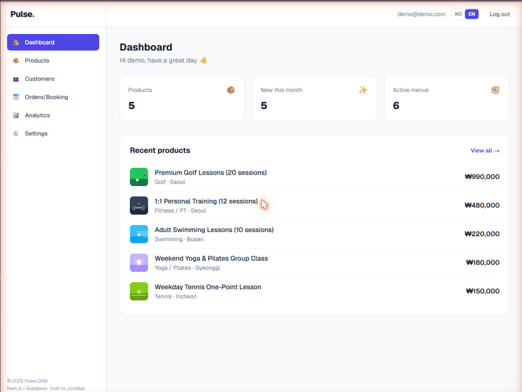Open Adult Swimming Lessons (10 sessions)
The image size is (522, 392).
coord(214,230)
